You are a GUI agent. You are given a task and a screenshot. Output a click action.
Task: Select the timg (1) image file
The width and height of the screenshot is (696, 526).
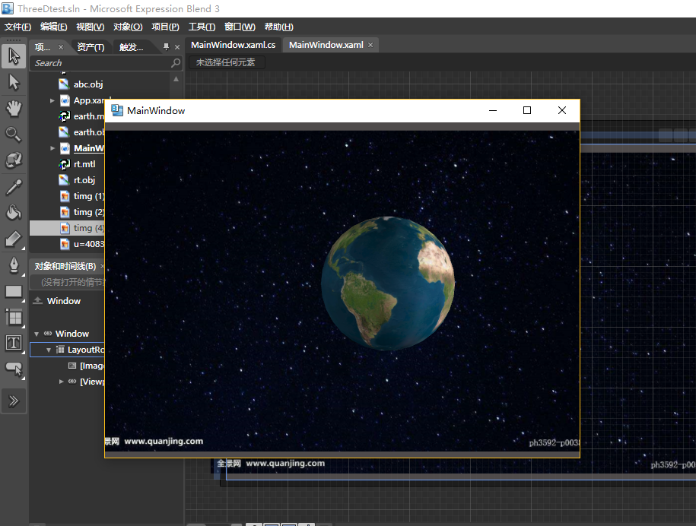pos(89,196)
